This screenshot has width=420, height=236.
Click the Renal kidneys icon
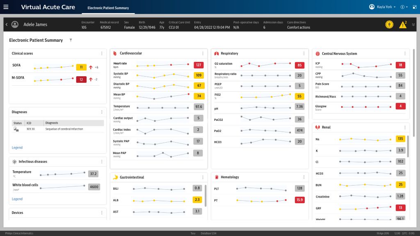(318, 127)
